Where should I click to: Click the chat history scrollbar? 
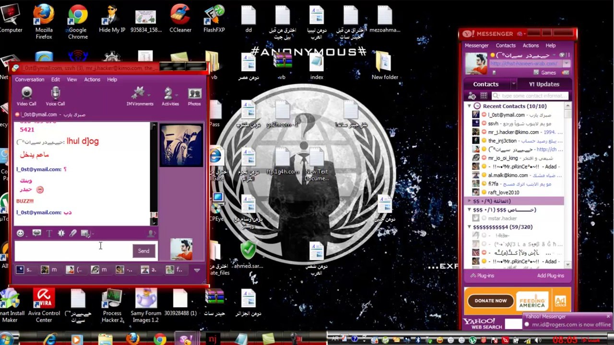(154, 174)
